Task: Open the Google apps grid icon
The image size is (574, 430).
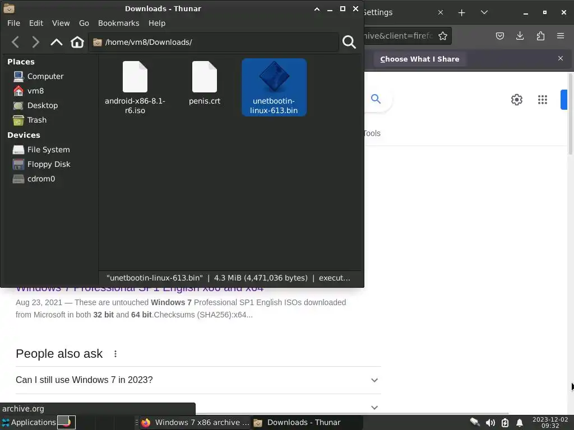Action: [543, 100]
